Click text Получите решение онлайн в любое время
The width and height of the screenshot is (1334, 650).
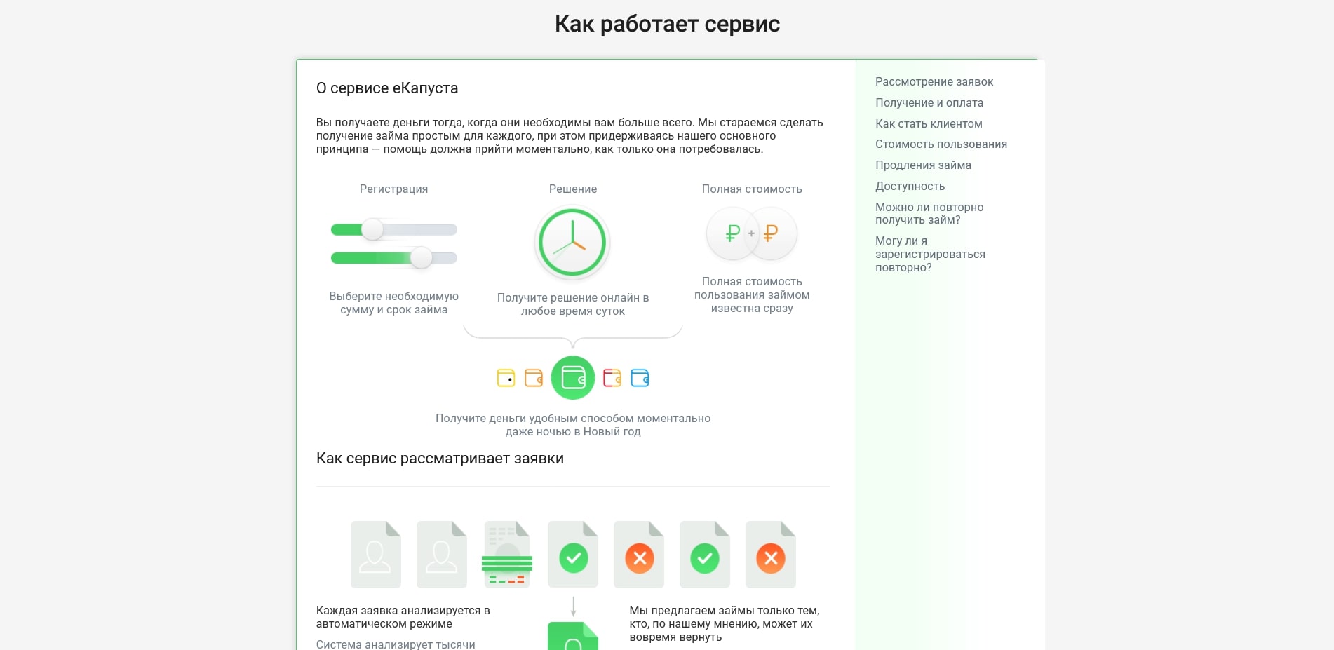[573, 304]
